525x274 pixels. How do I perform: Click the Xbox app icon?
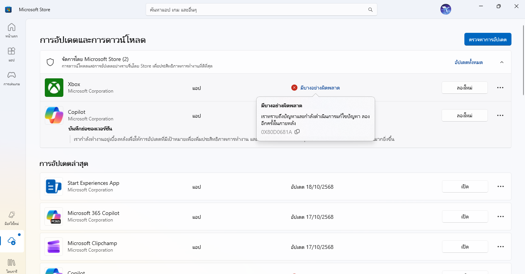[54, 88]
